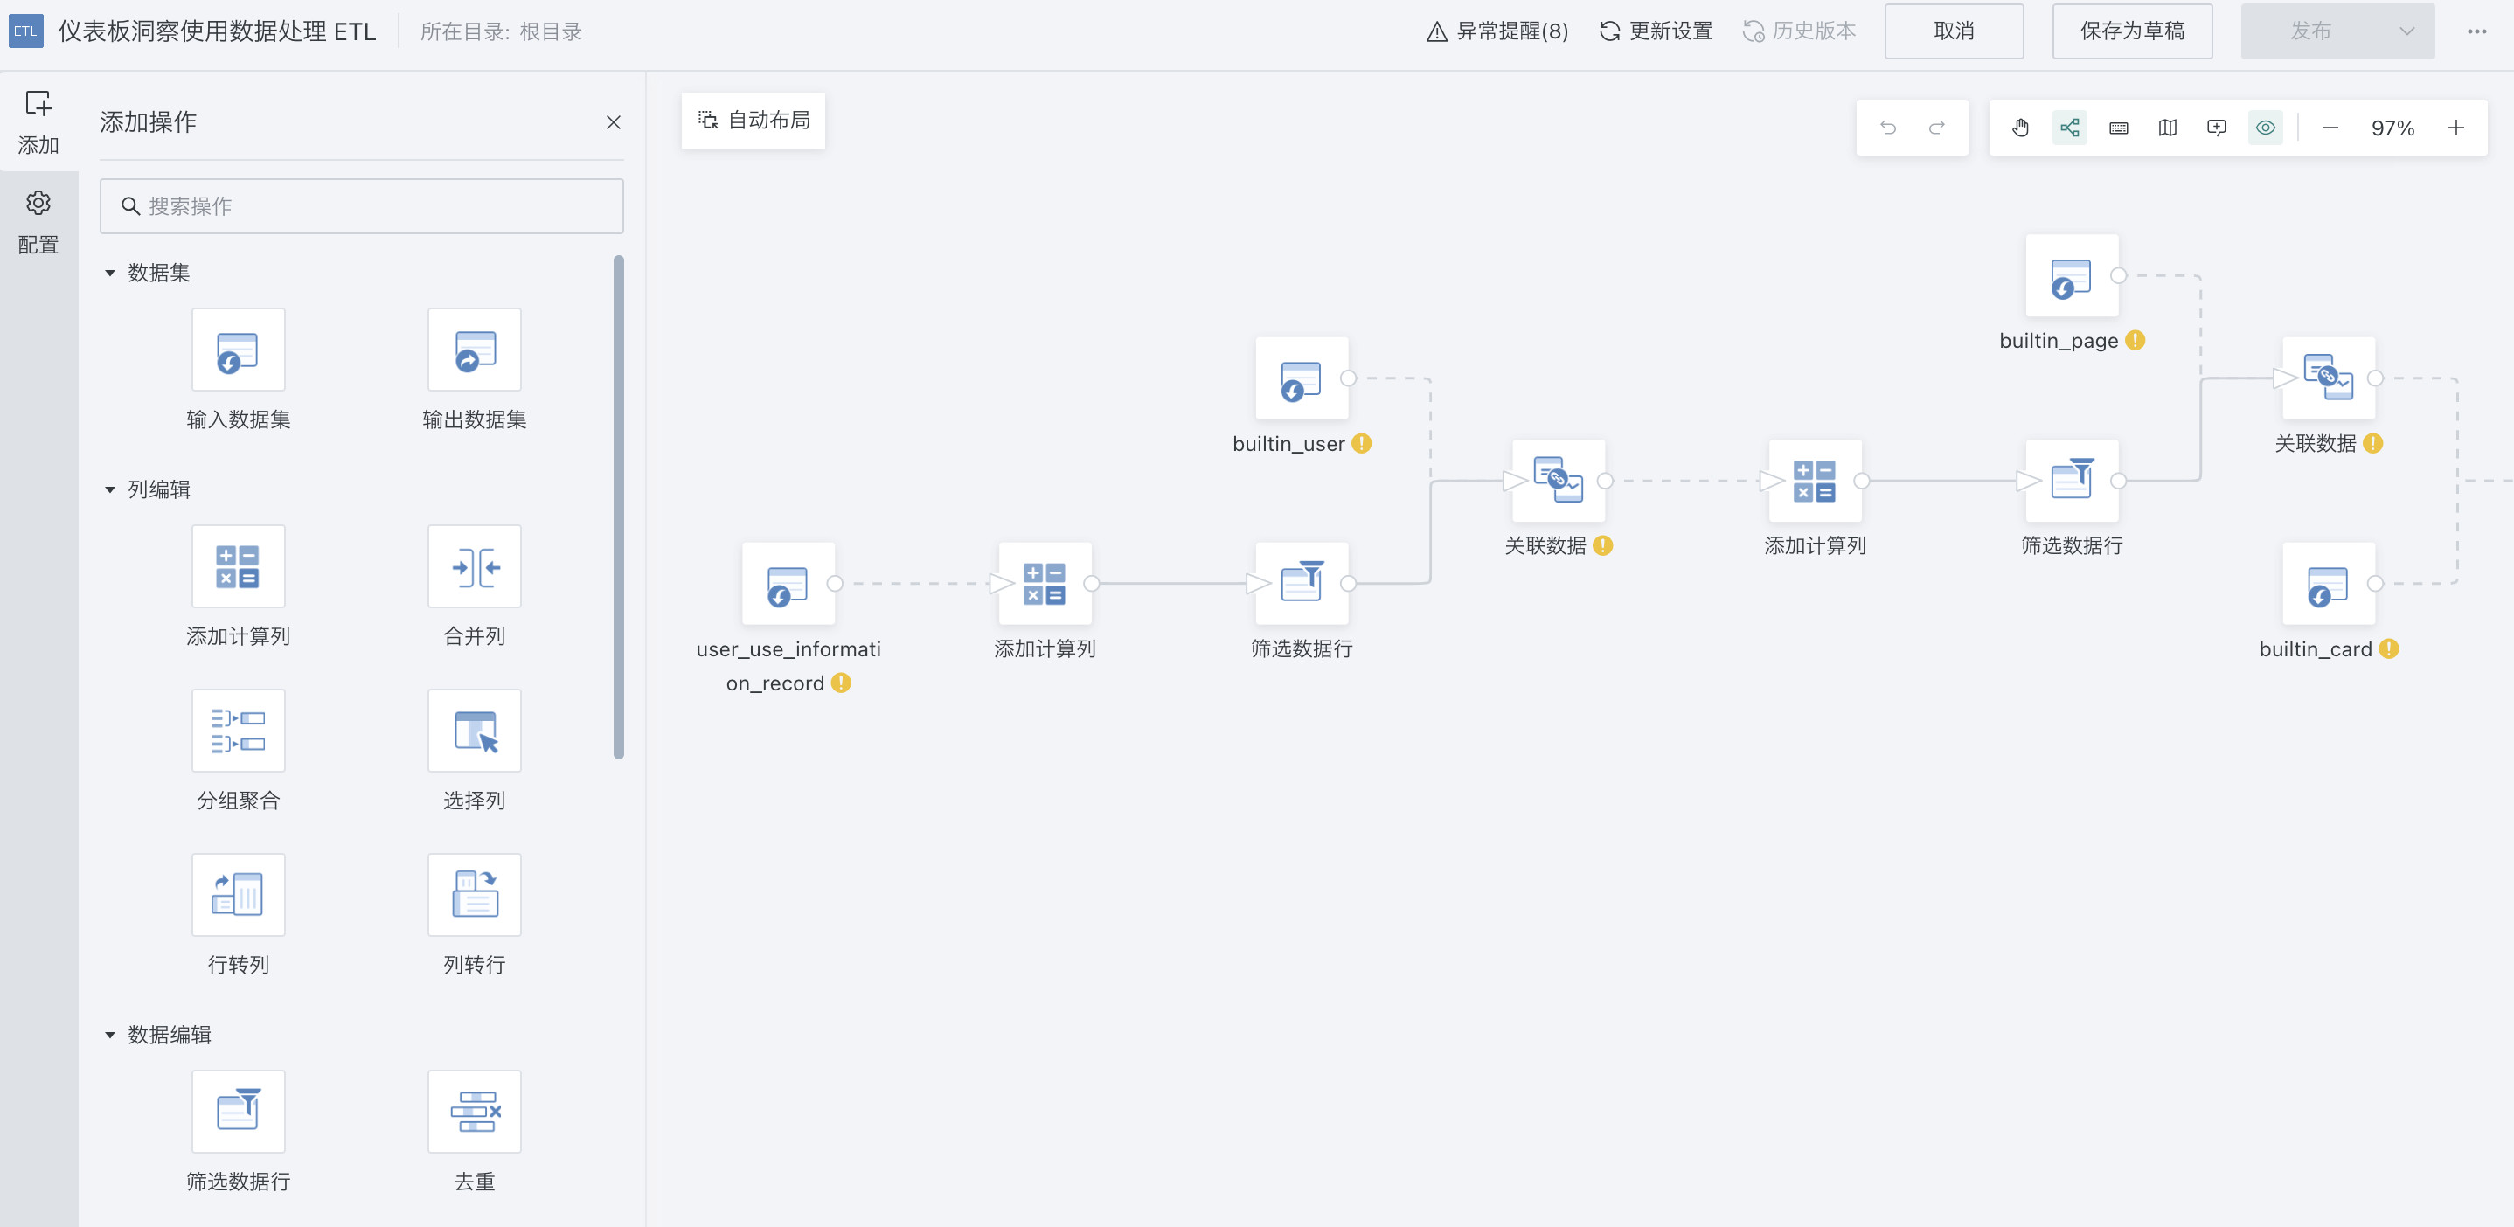Toggle the node connection layout mode icon

pos(2069,128)
